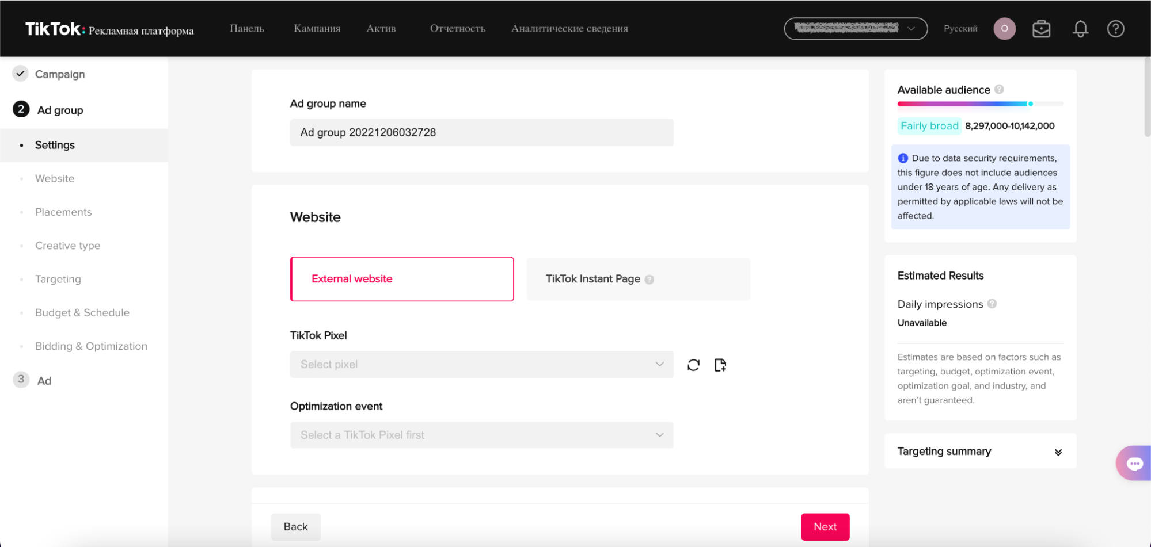Viewport: 1151px width, 547px height.
Task: Select TikTok Instant Page option
Action: click(x=638, y=279)
